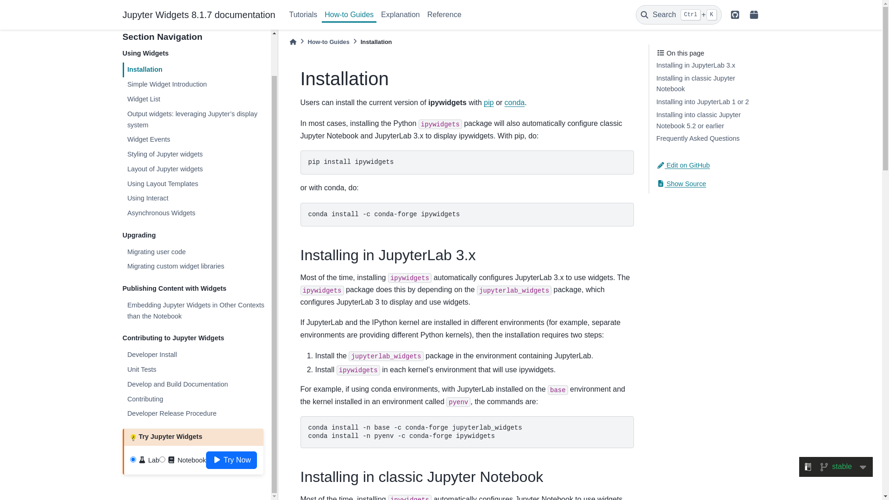Click the pip link in intro paragraph
This screenshot has width=889, height=500.
488,103
